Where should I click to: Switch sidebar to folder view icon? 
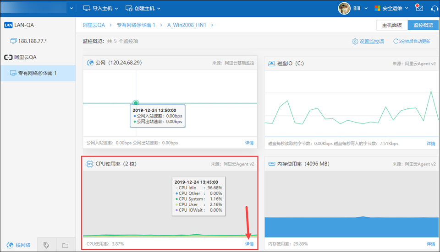(x=65, y=245)
